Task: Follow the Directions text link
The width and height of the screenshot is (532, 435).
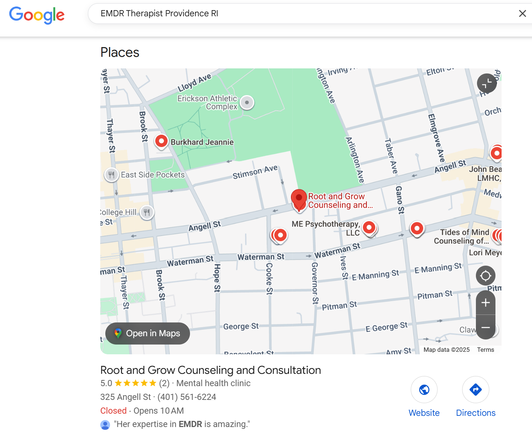Action: coord(476,413)
